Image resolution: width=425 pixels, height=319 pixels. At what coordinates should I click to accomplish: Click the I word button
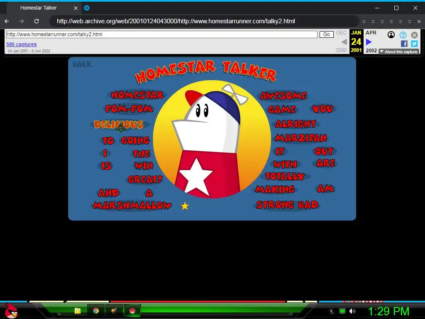(x=105, y=154)
